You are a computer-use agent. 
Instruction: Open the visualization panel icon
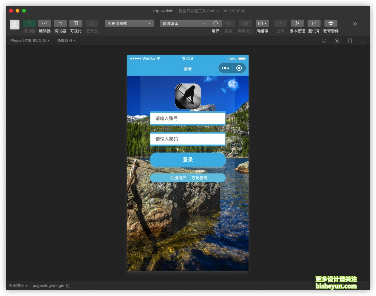coord(76,24)
